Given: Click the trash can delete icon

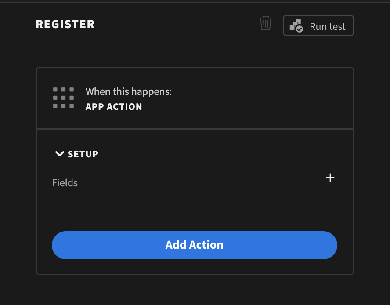Looking at the screenshot, I should tap(265, 24).
